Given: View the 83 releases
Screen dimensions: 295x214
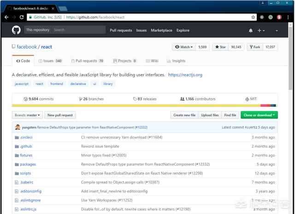Looking at the screenshot, I should pyautogui.click(x=145, y=99).
